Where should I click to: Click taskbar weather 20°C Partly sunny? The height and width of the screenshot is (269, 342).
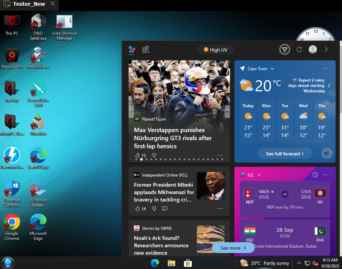click(264, 263)
